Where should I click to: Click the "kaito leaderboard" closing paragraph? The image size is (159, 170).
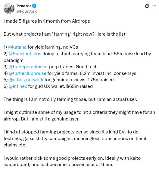click(x=72, y=161)
